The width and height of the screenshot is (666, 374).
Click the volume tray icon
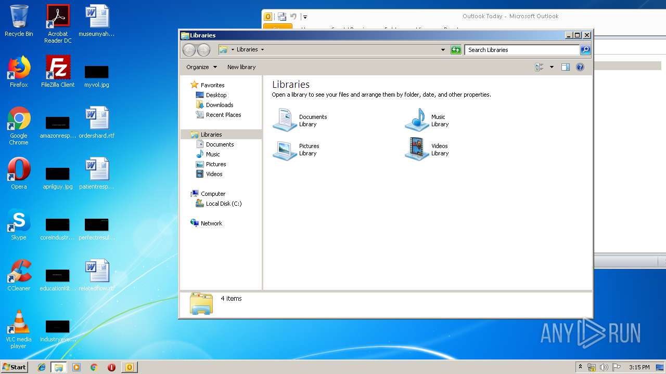604,367
